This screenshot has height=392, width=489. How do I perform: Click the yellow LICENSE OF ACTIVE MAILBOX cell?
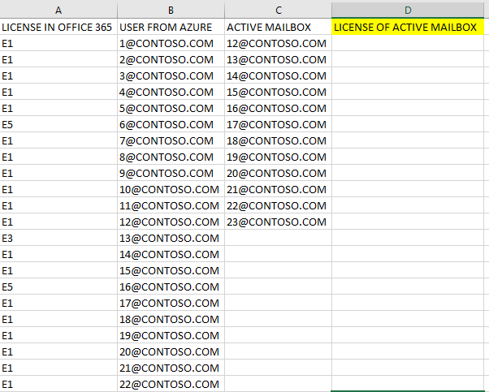pyautogui.click(x=408, y=27)
